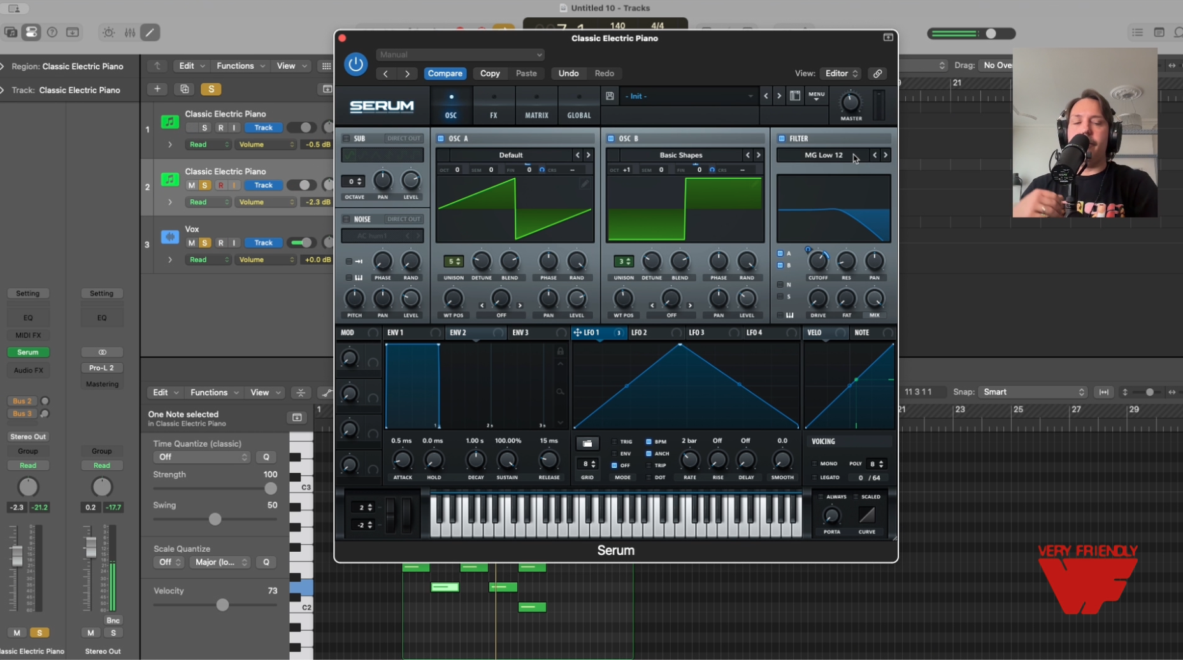The image size is (1183, 660).
Task: Click the envelope lock icon
Action: point(560,351)
